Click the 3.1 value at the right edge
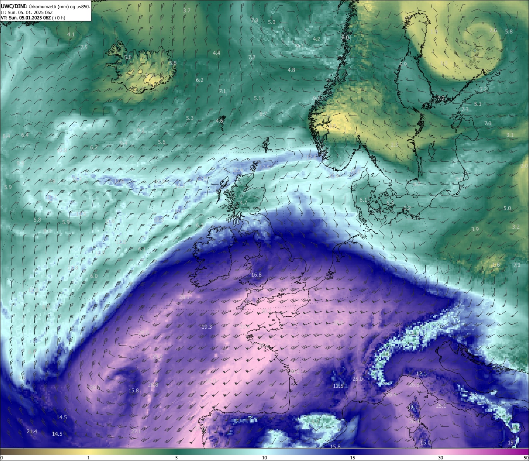529x461 pixels. pyautogui.click(x=510, y=135)
